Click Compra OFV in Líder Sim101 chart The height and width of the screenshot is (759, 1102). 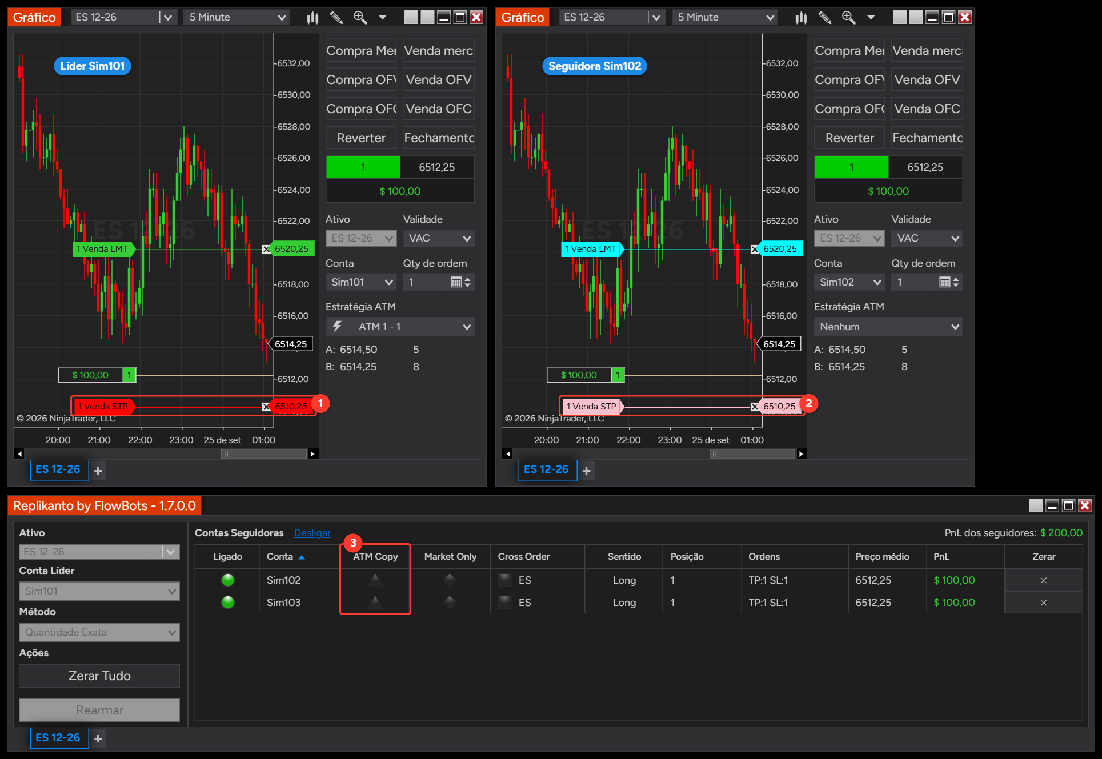pos(361,80)
